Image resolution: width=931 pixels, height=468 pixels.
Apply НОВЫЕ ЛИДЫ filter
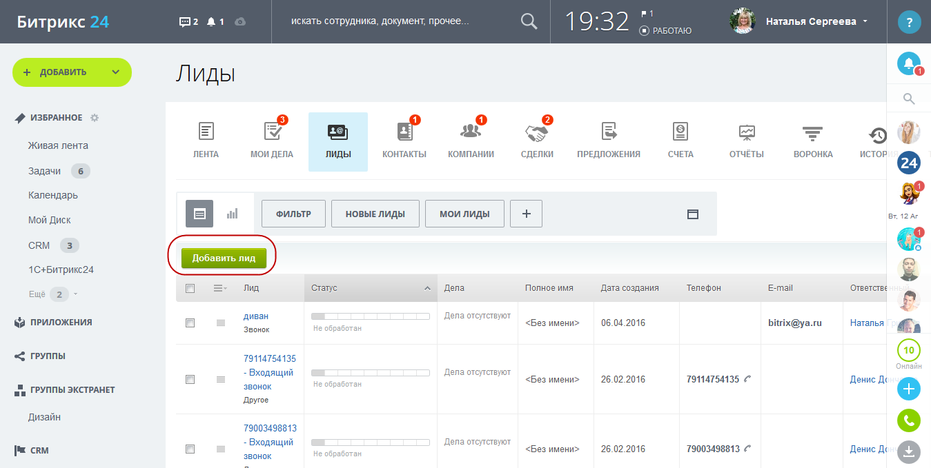(375, 214)
